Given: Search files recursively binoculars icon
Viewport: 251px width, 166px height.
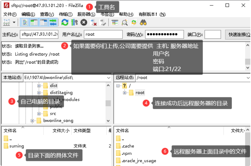Looking at the screenshot, I should [x=143, y=23].
